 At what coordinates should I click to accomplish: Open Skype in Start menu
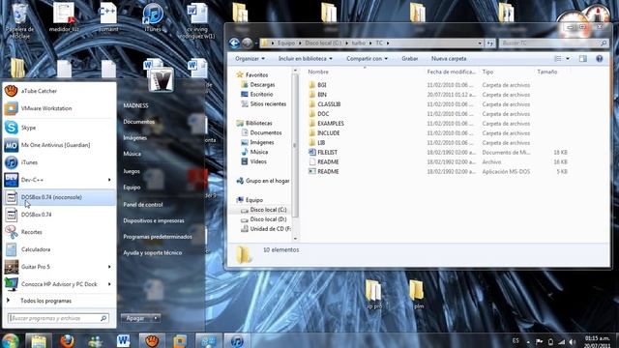pos(59,128)
